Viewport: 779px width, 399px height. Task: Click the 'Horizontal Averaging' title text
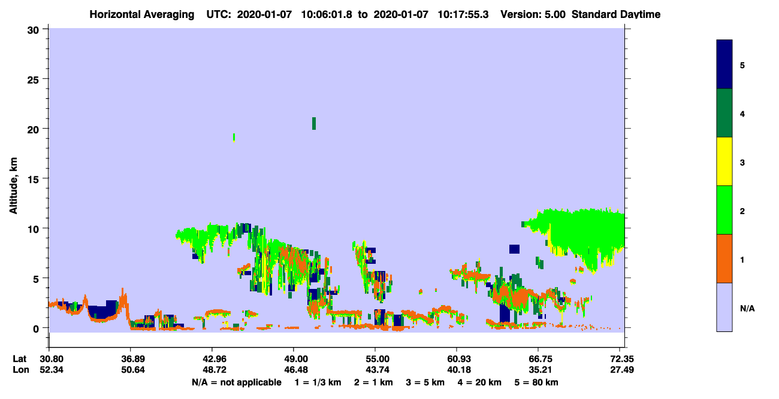[141, 14]
